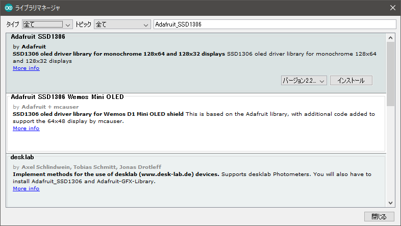
Task: Select the Adafruit SSD1306 library entry title
Action: pos(38,37)
